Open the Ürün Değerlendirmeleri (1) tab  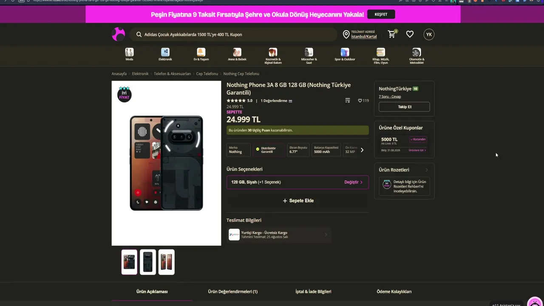(233, 292)
